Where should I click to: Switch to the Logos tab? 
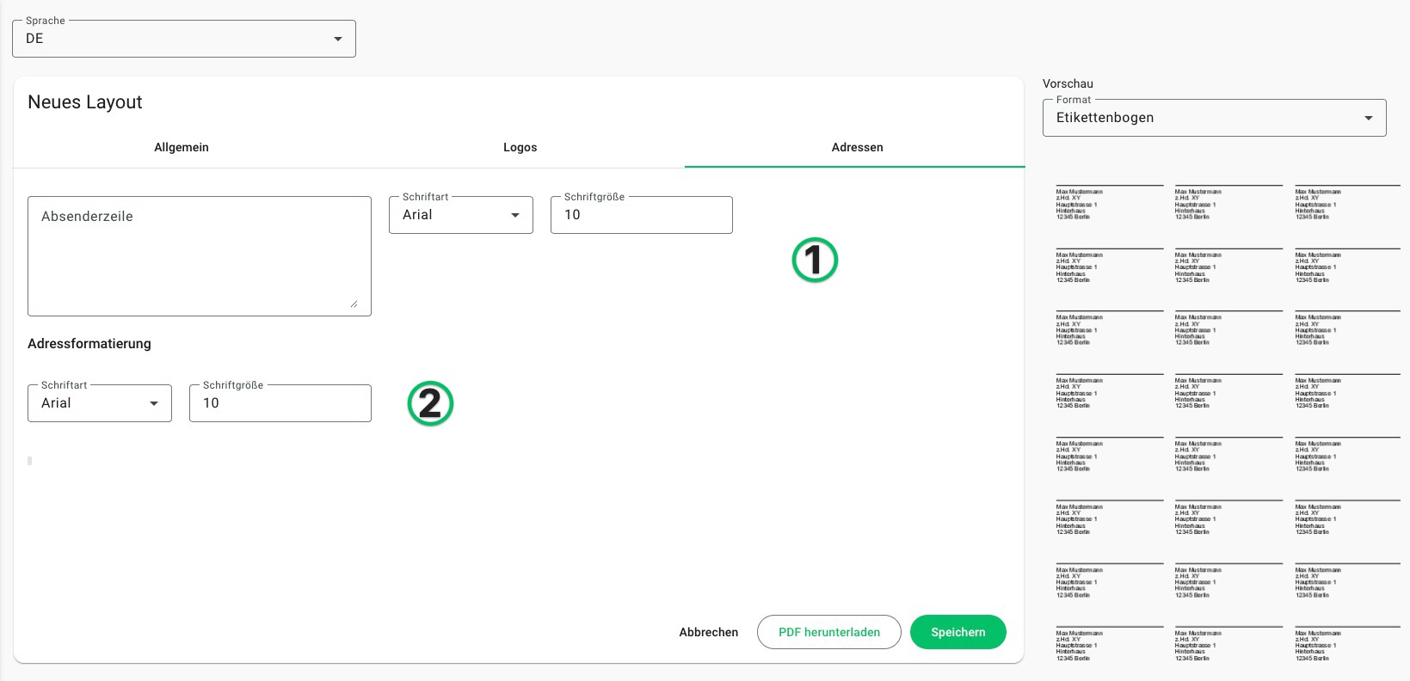pos(520,147)
